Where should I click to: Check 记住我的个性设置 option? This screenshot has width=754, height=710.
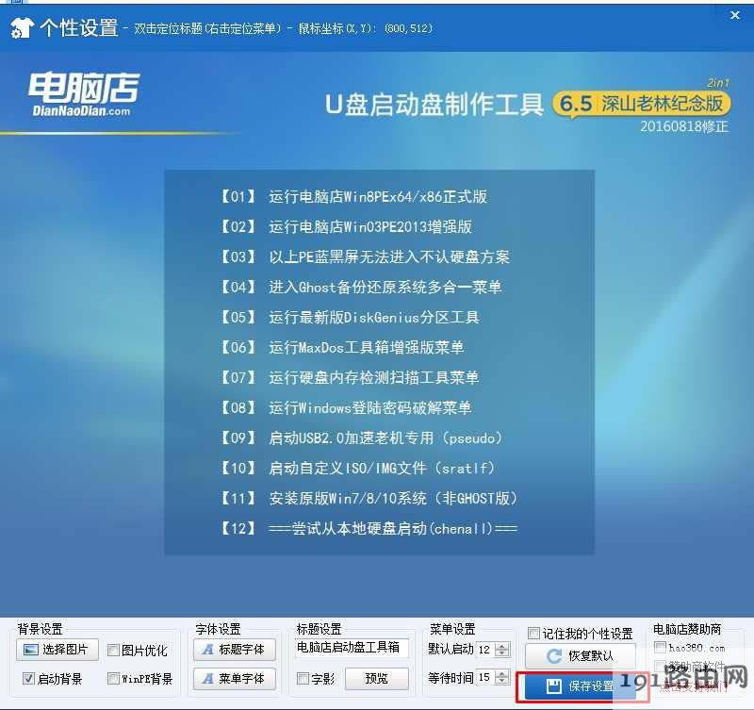pyautogui.click(x=533, y=632)
